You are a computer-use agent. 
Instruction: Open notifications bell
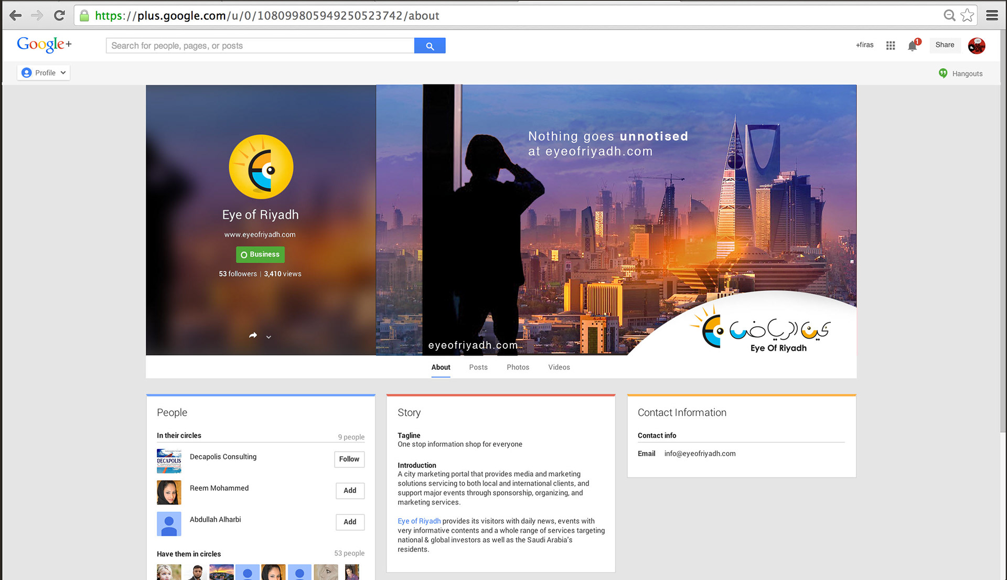tap(913, 45)
